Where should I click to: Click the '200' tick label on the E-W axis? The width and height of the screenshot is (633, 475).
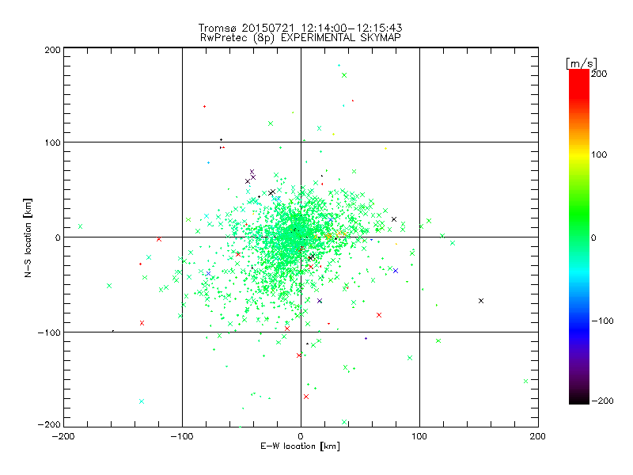538,436
